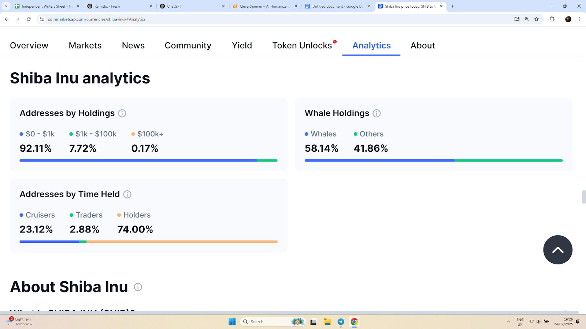This screenshot has width=586, height=329.
Task: Click the Cruisers legend label
Action: click(40, 215)
